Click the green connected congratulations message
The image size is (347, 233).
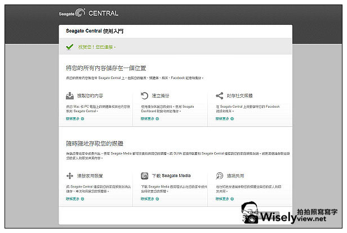(x=97, y=47)
